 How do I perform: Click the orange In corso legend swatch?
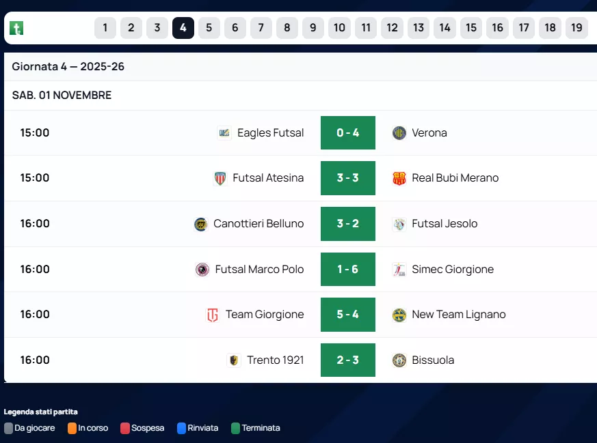(x=72, y=429)
